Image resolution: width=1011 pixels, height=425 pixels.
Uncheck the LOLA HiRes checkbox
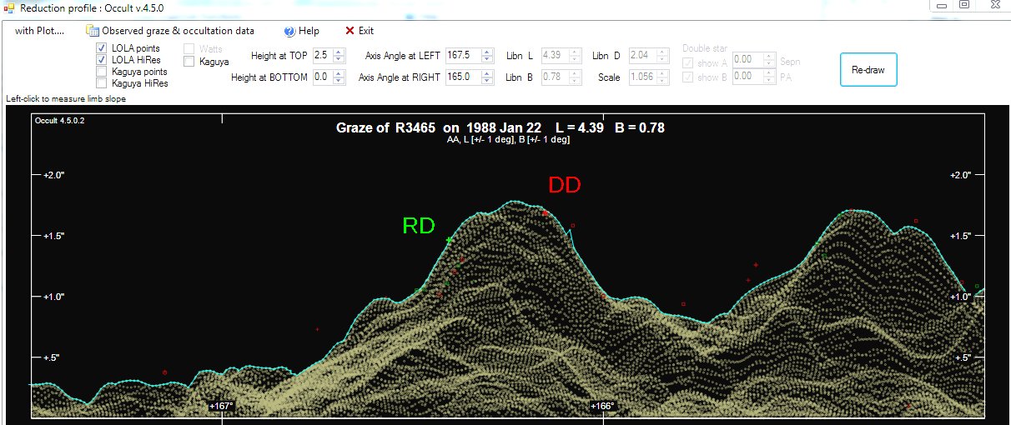pyautogui.click(x=102, y=60)
